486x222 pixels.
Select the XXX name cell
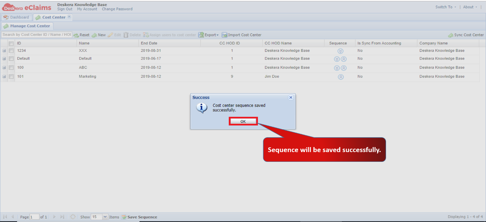83,51
